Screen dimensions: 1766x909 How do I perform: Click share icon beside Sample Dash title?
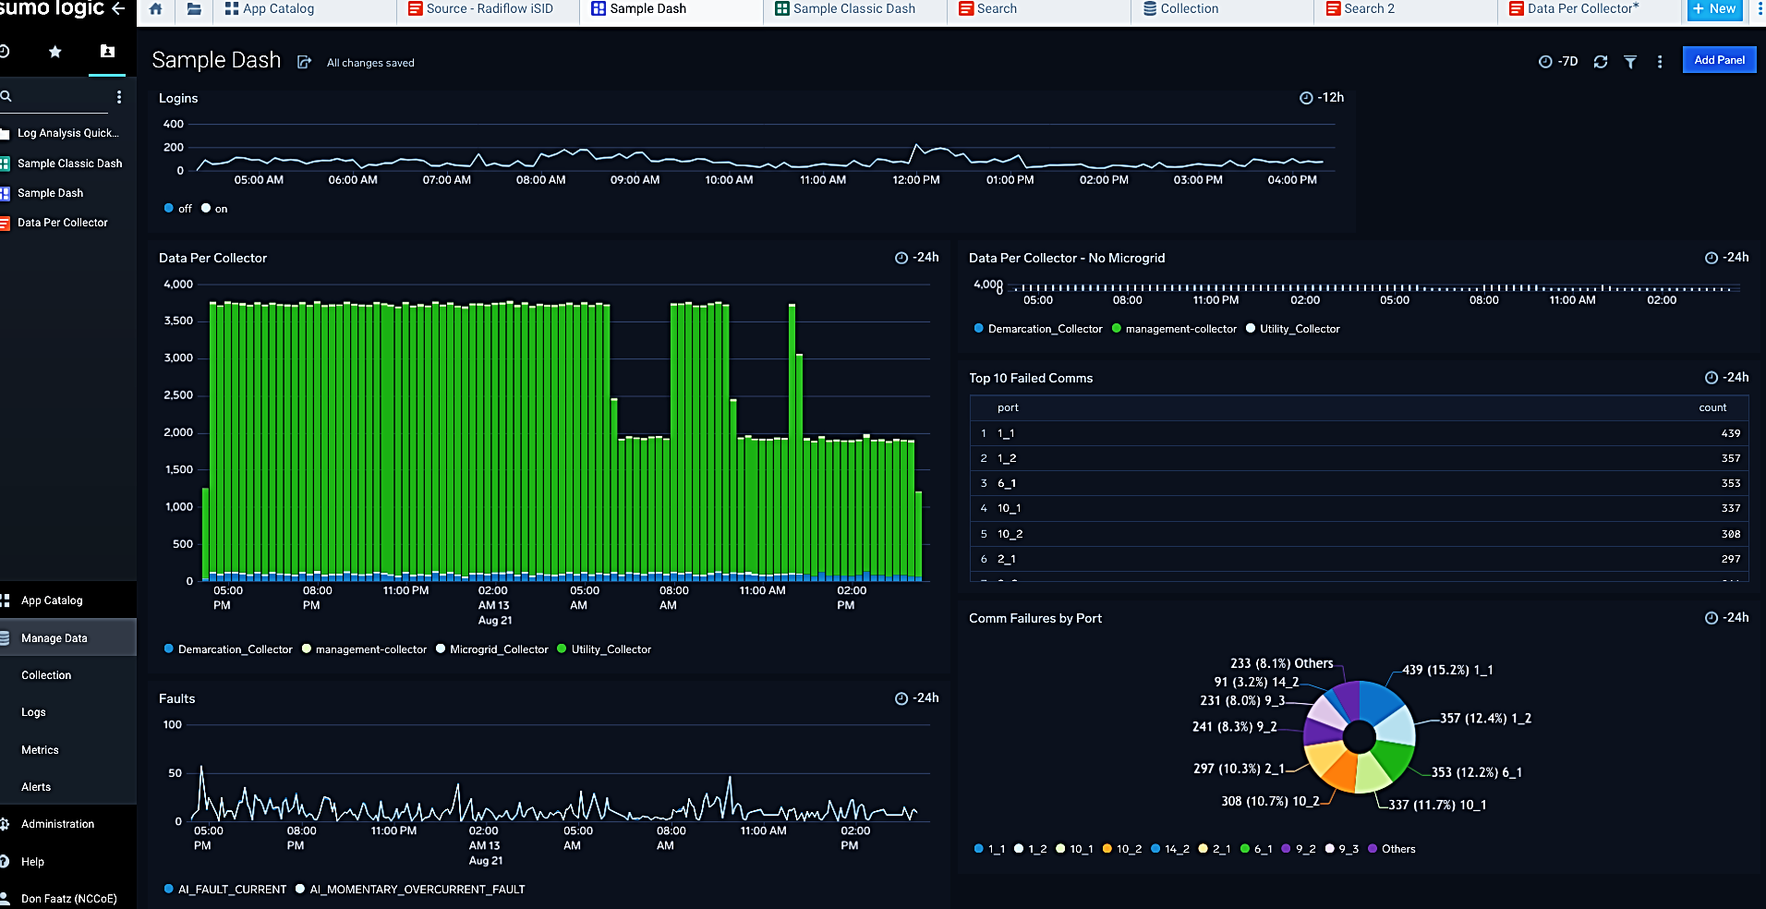pos(304,62)
